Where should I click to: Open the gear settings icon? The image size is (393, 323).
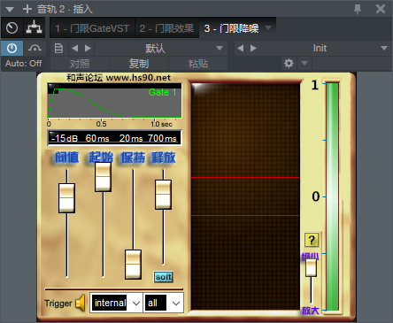tap(289, 63)
